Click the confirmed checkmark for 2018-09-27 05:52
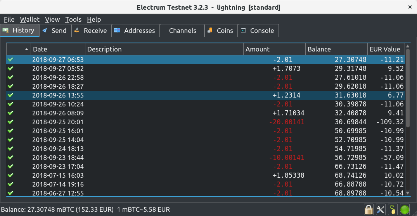 pos(10,69)
